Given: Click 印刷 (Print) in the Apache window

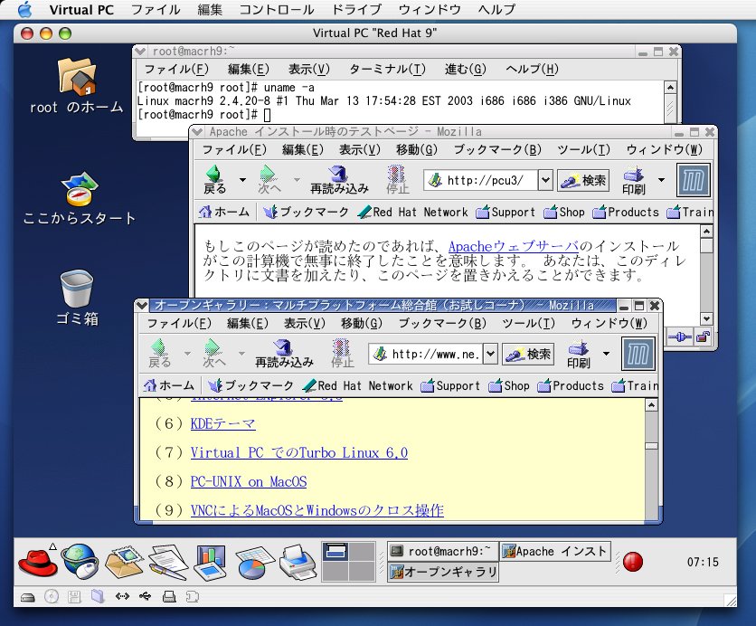Looking at the screenshot, I should coord(634,181).
